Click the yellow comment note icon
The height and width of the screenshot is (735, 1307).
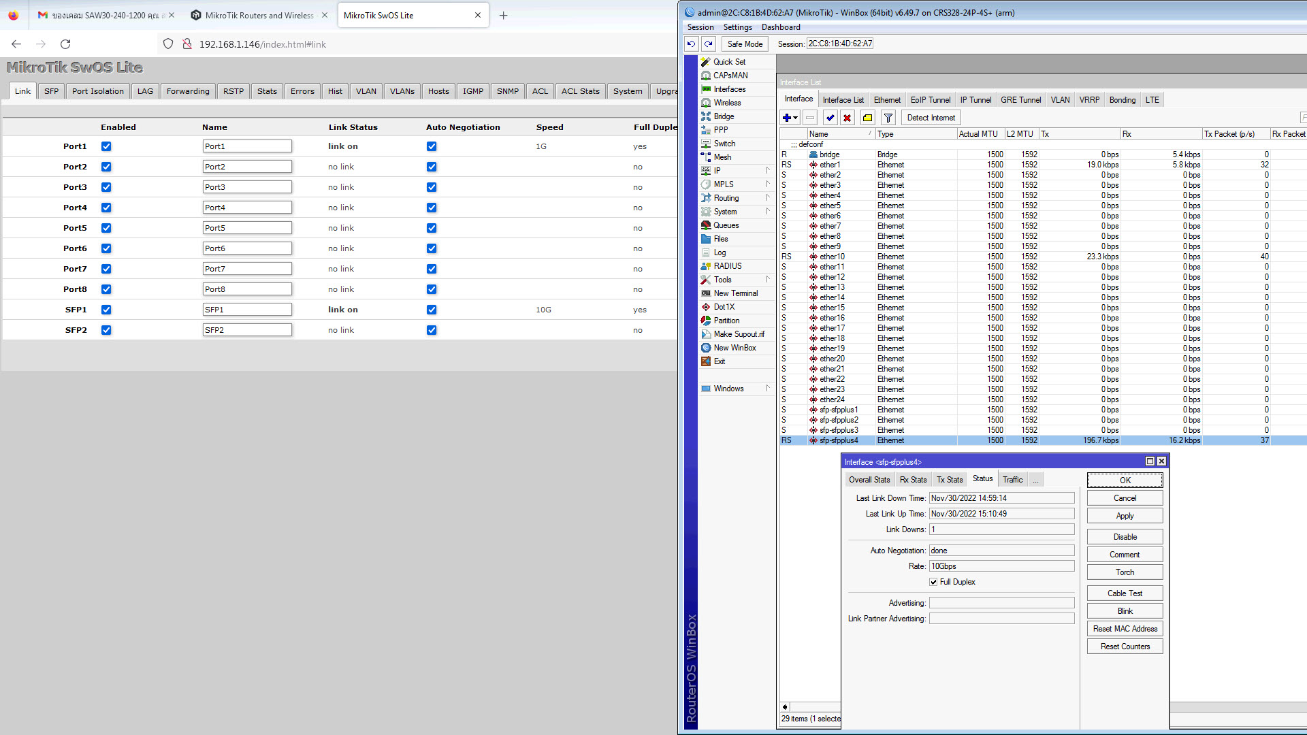pos(867,118)
